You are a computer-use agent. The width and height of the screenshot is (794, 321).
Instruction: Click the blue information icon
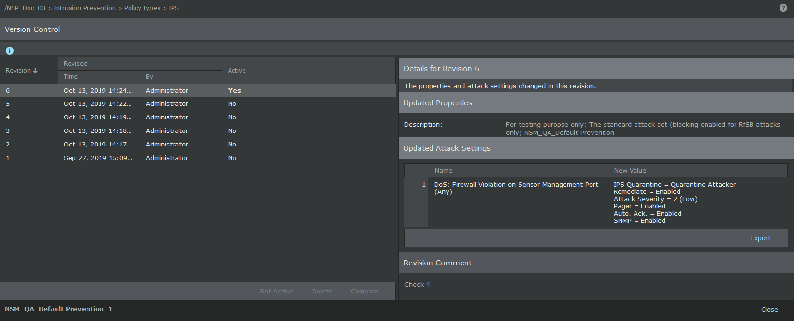(10, 51)
